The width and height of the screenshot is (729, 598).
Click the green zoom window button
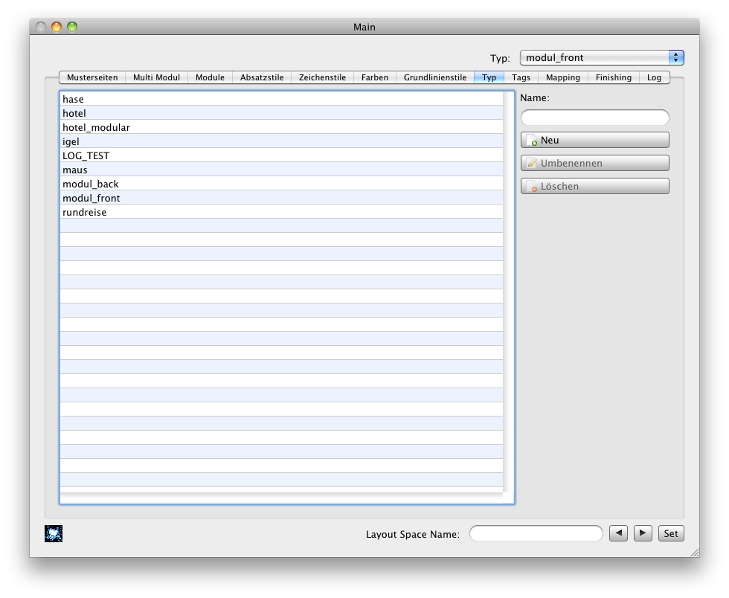[72, 27]
